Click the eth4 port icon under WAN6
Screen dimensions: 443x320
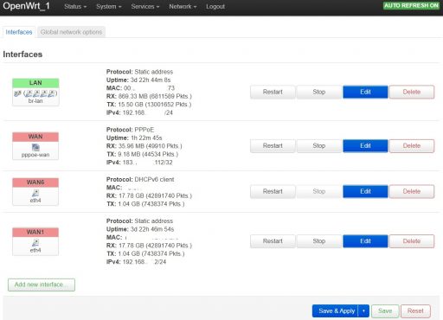pyautogui.click(x=35, y=193)
